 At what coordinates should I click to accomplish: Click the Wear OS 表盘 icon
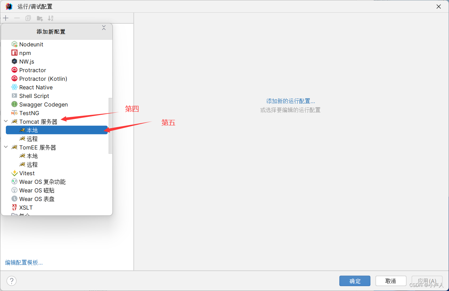[x=14, y=199]
